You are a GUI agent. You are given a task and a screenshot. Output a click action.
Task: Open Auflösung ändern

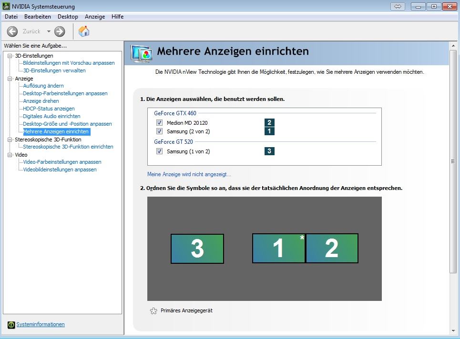(43, 86)
